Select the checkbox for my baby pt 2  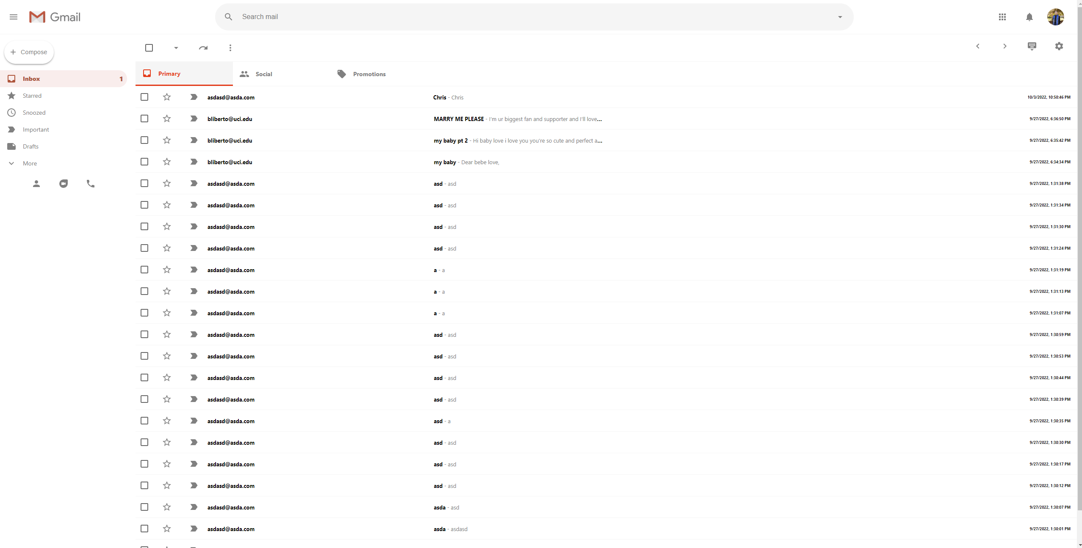[144, 140]
